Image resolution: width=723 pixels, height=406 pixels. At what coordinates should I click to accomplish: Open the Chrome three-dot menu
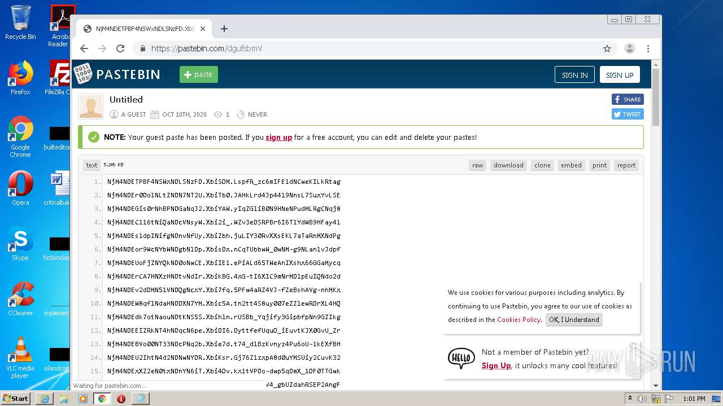click(648, 48)
